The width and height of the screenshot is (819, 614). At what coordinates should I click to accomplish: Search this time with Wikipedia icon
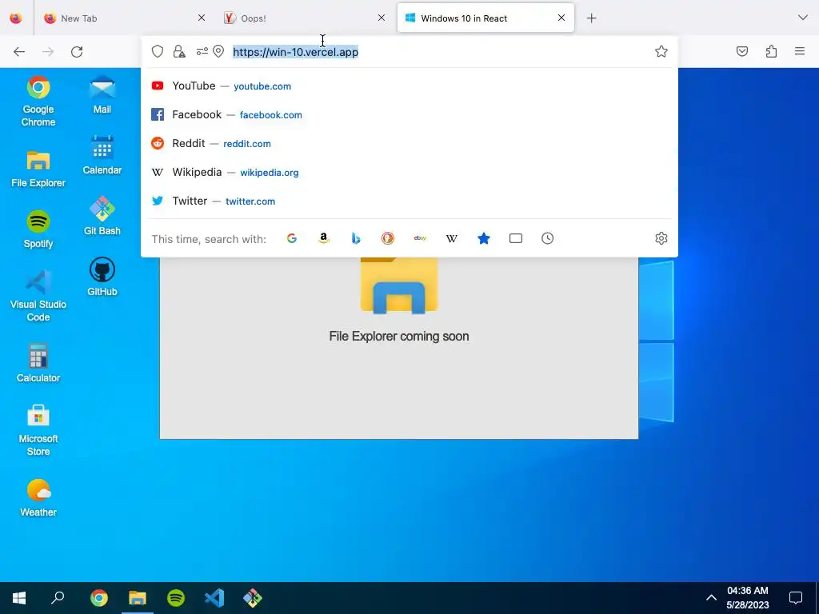coord(452,238)
